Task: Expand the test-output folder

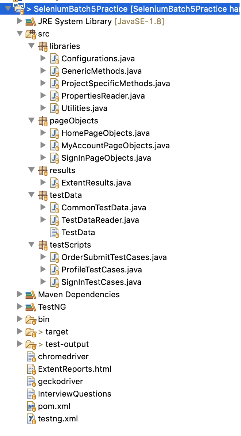Action: [19, 344]
